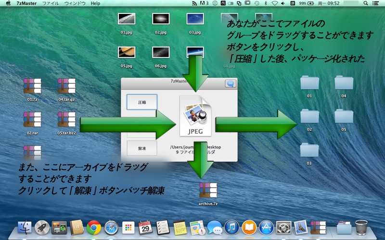
Task: Open Spotlight search in menu bar
Action: pos(366,3)
